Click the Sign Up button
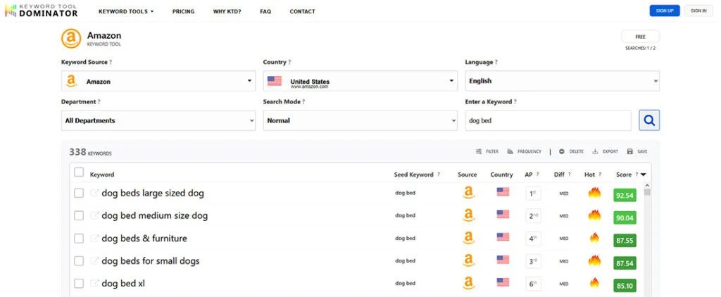Image resolution: width=721 pixels, height=297 pixels. click(665, 11)
